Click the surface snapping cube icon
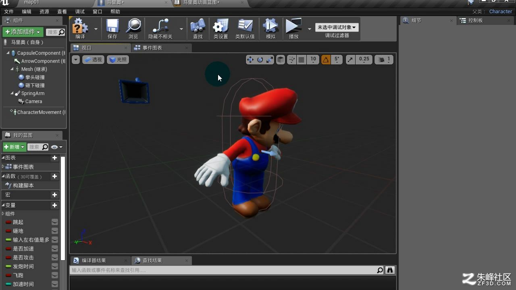This screenshot has width=516, height=290. (281, 60)
